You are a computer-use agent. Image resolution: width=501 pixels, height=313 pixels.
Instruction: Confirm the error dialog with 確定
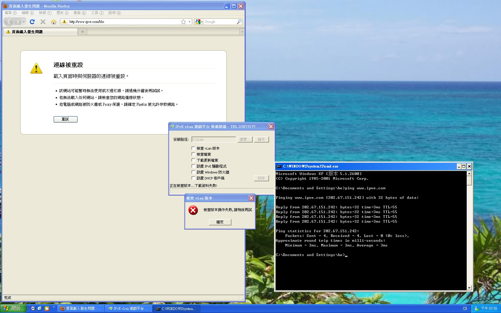point(220,222)
